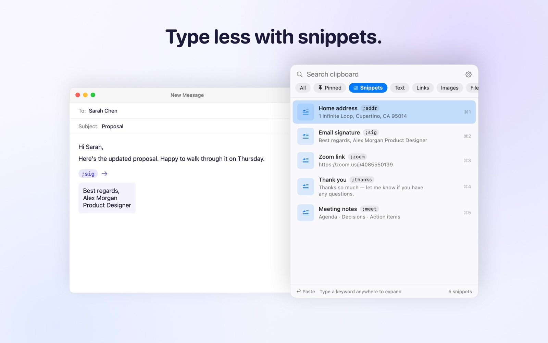Click the Subject field reading Proposal
The width and height of the screenshot is (548, 343).
[x=180, y=126]
